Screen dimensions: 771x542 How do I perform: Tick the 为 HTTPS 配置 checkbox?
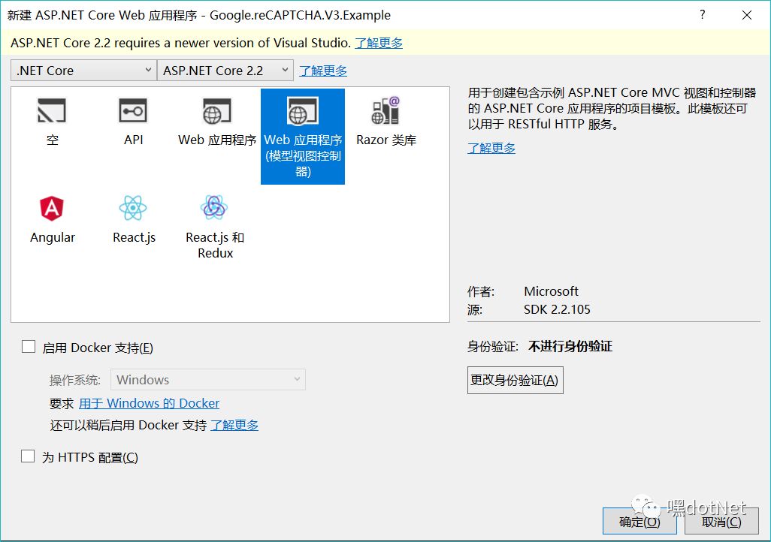(x=28, y=456)
